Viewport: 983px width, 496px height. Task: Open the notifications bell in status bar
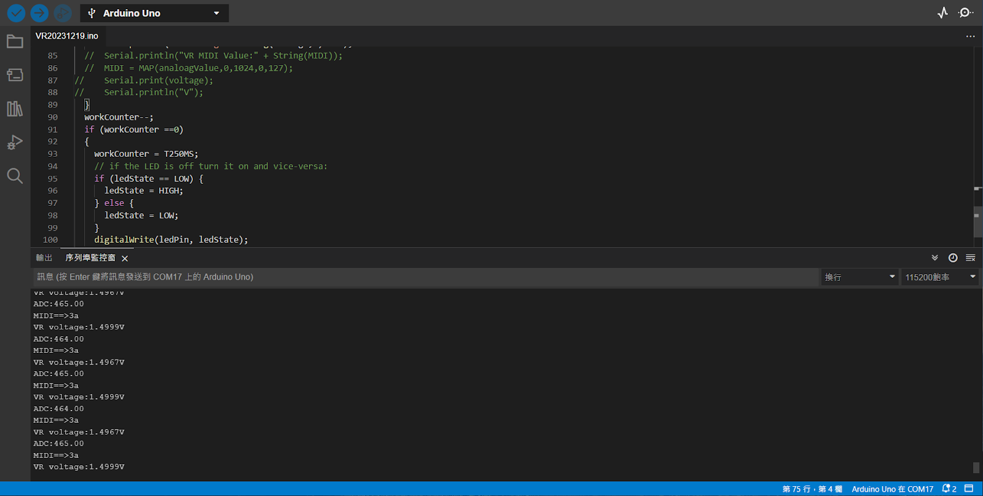point(949,489)
